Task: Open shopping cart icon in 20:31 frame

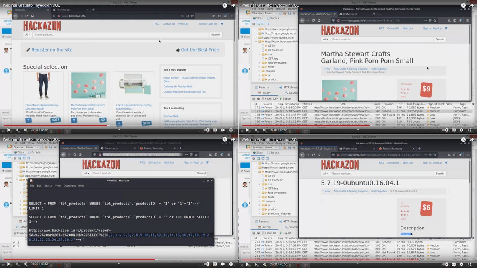Action: [x=222, y=24]
